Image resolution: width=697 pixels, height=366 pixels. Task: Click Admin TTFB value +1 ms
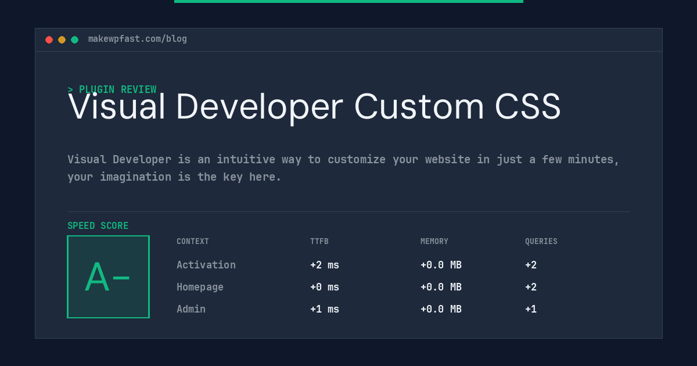325,309
